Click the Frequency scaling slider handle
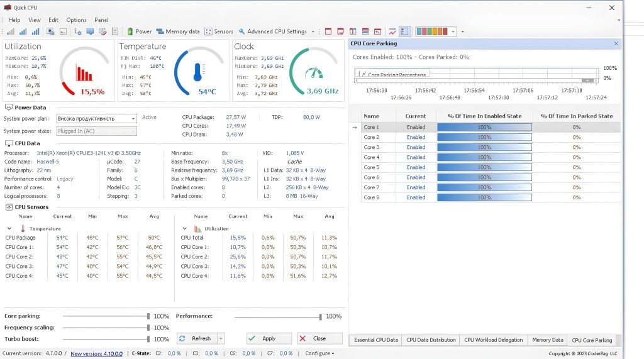 148,328
